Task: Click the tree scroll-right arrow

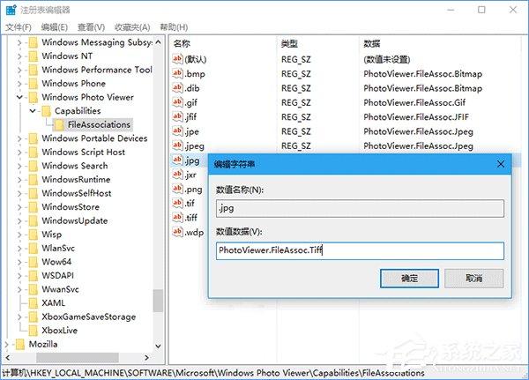Action: click(x=146, y=357)
